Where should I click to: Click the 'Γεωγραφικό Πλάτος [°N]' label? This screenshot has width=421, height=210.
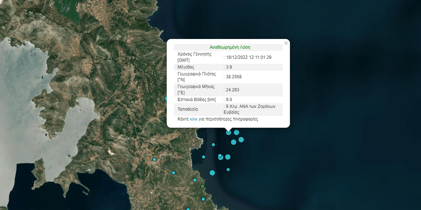pyautogui.click(x=197, y=77)
